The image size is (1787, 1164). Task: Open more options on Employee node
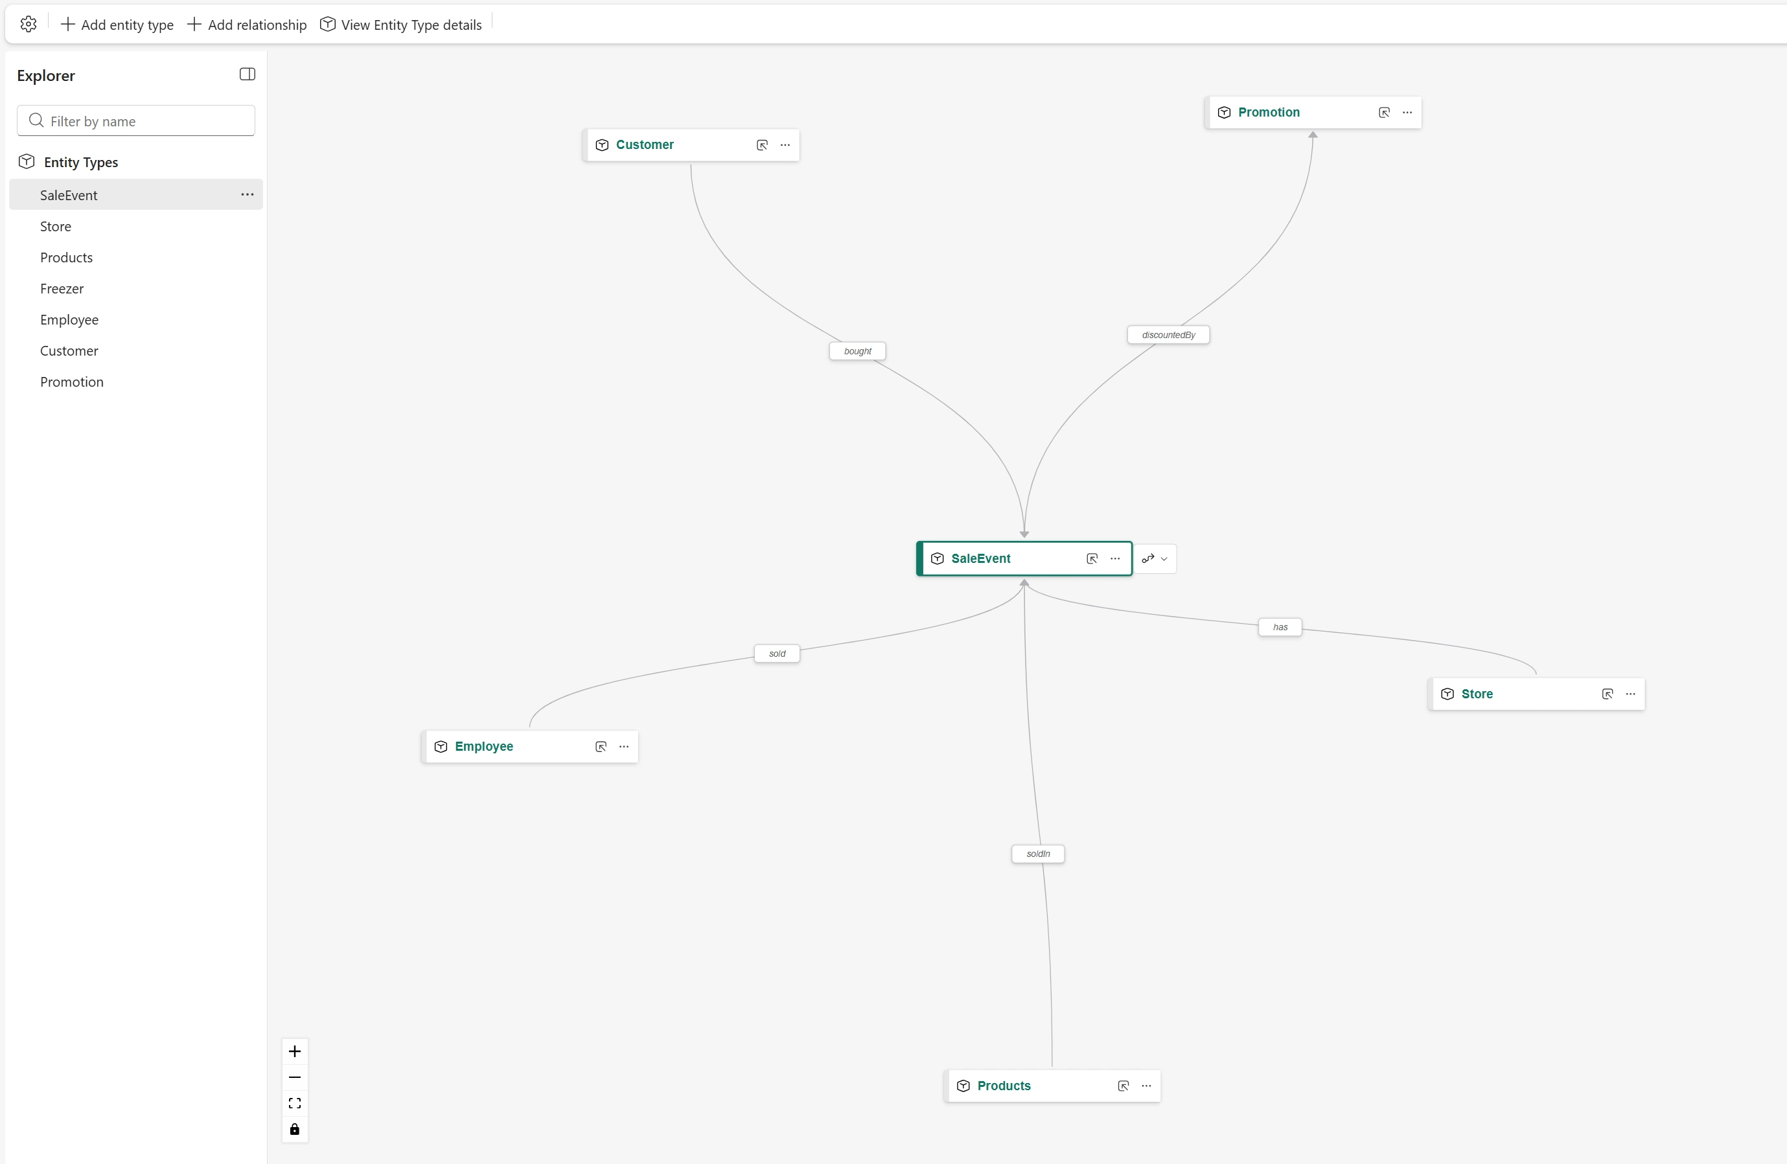[624, 747]
